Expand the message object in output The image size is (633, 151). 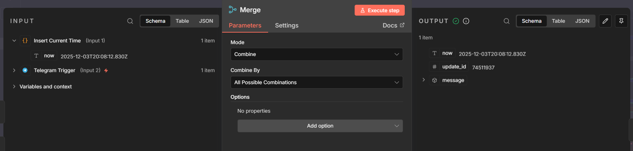(423, 80)
